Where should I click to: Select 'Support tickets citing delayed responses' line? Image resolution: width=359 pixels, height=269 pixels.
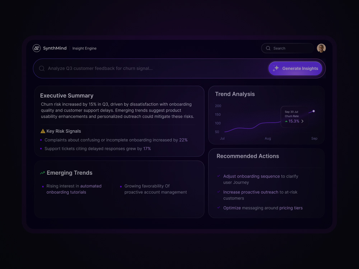[98, 149]
